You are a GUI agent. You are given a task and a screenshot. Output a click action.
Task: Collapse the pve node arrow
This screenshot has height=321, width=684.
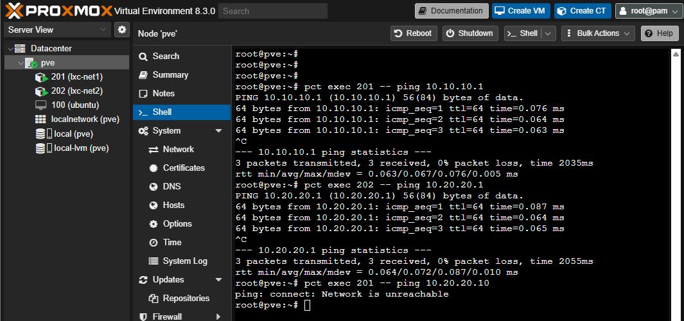(21, 63)
